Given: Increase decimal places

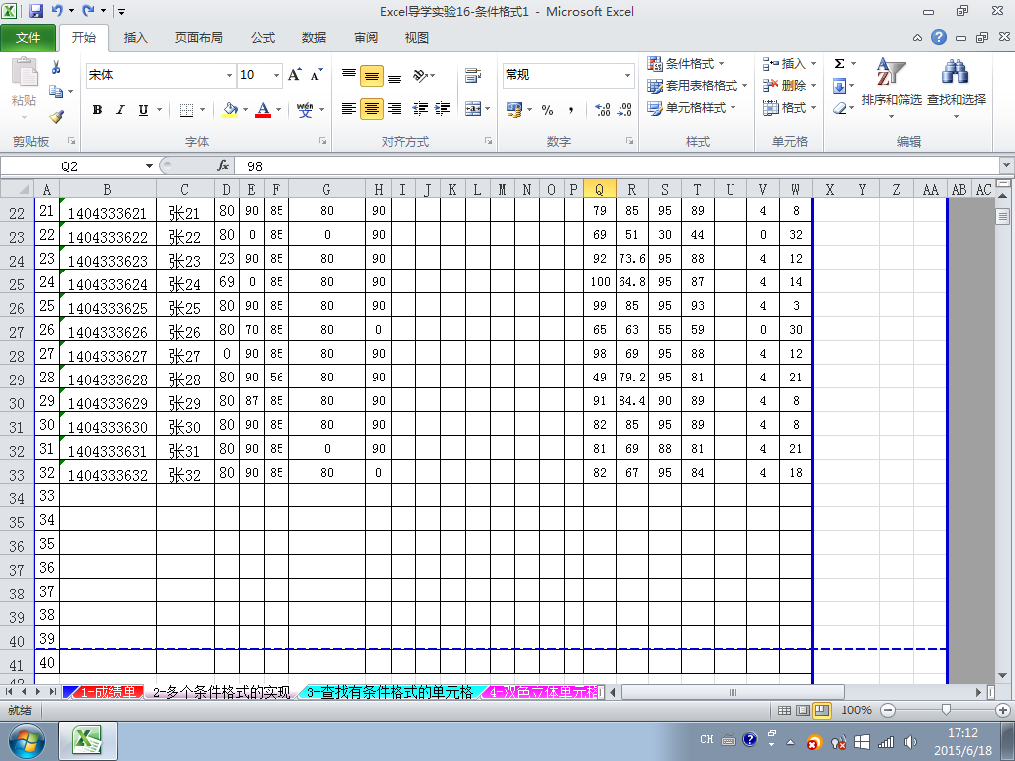Looking at the screenshot, I should pyautogui.click(x=602, y=109).
